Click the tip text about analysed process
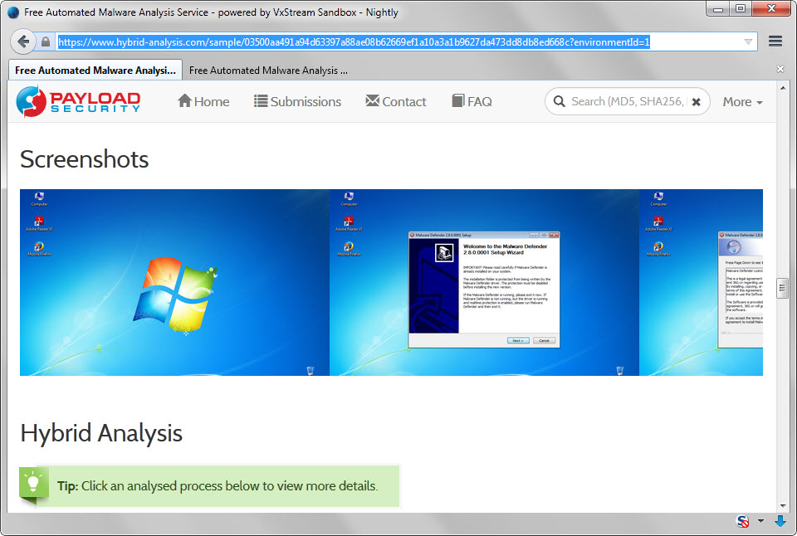The height and width of the screenshot is (536, 797). pos(218,486)
